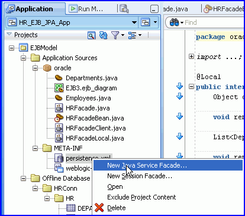Select the HRFacadeClient.java file icon
Screen dimensions: 245x216
(x=59, y=128)
